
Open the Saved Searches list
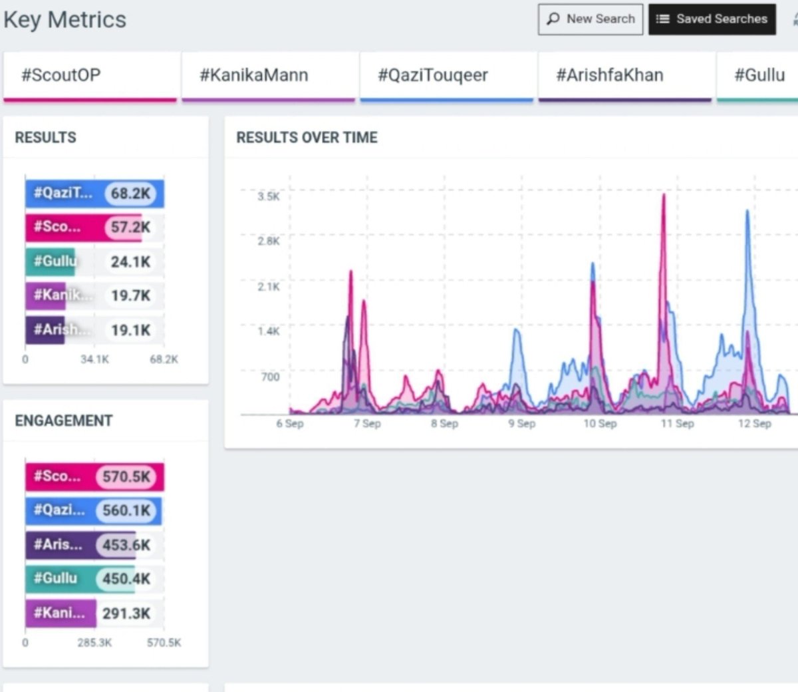point(712,19)
